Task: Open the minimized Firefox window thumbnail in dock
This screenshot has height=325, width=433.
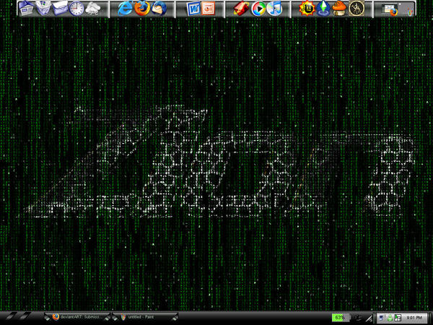Action: pos(390,9)
